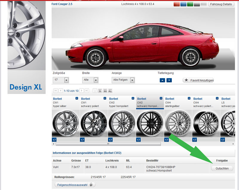This screenshot has height=190, width=239.
Task: Click the scrollbar left arrow under wheels
Action: pyautogui.click(x=53, y=144)
